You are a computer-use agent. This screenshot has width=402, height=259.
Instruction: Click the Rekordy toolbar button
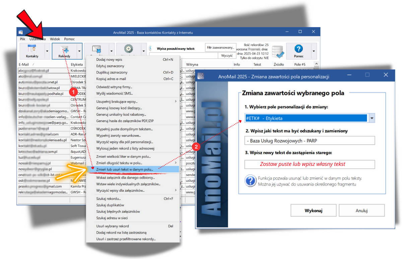[x=64, y=51]
